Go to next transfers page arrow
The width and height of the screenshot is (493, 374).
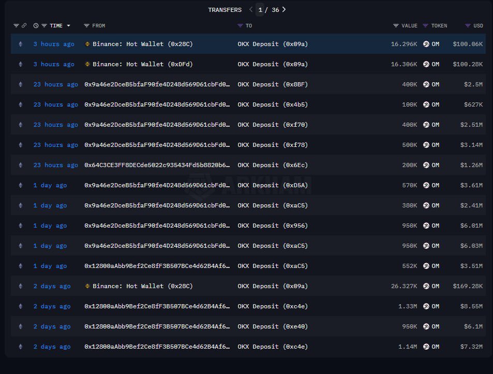[284, 9]
